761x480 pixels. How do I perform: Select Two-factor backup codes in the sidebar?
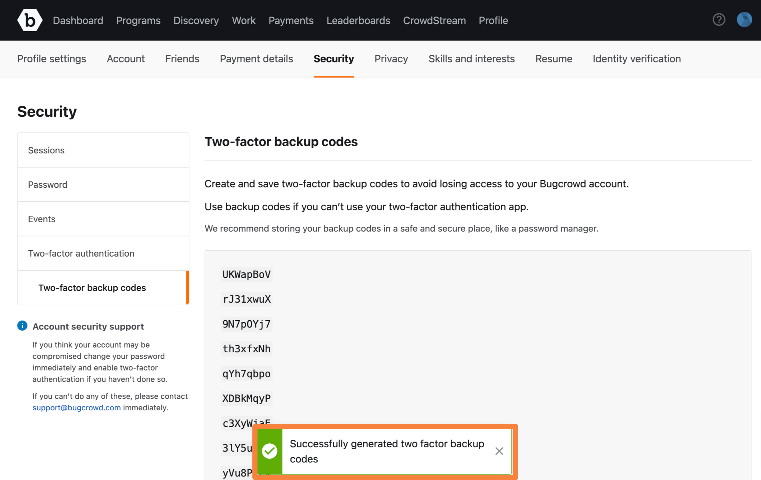click(103, 288)
